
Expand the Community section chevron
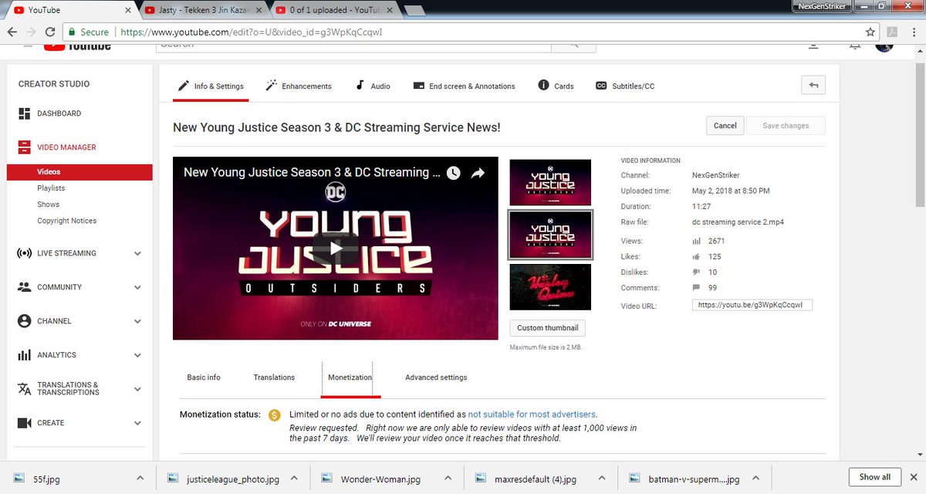(x=137, y=287)
